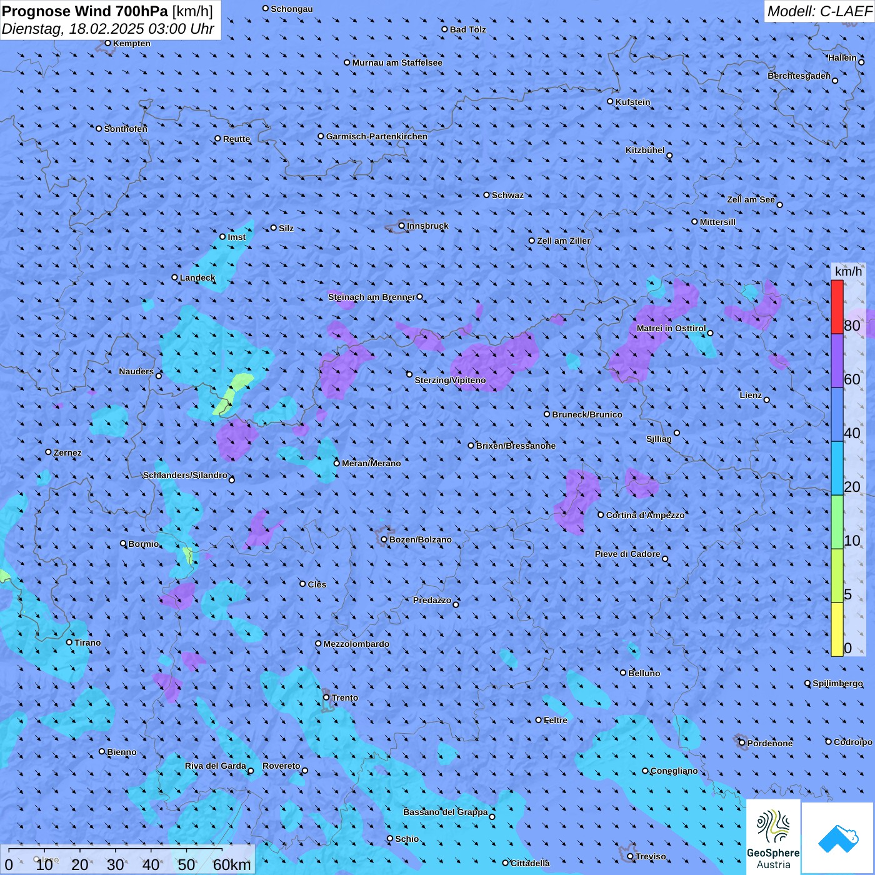Click the date 'Dienstag, 18.02.2025 03:00 Uhr'
The width and height of the screenshot is (875, 875).
pos(108,29)
